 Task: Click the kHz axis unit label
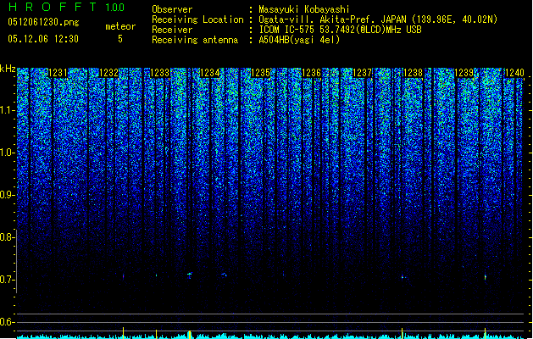click(x=8, y=69)
